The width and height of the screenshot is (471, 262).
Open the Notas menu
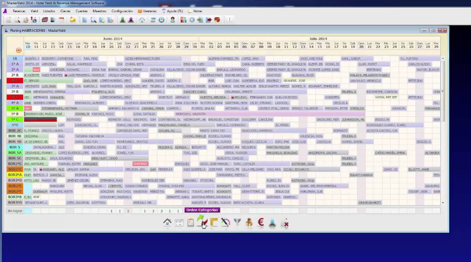pos(195,11)
